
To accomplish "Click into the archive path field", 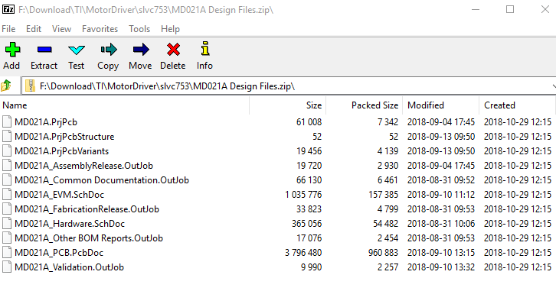I will tap(287, 86).
